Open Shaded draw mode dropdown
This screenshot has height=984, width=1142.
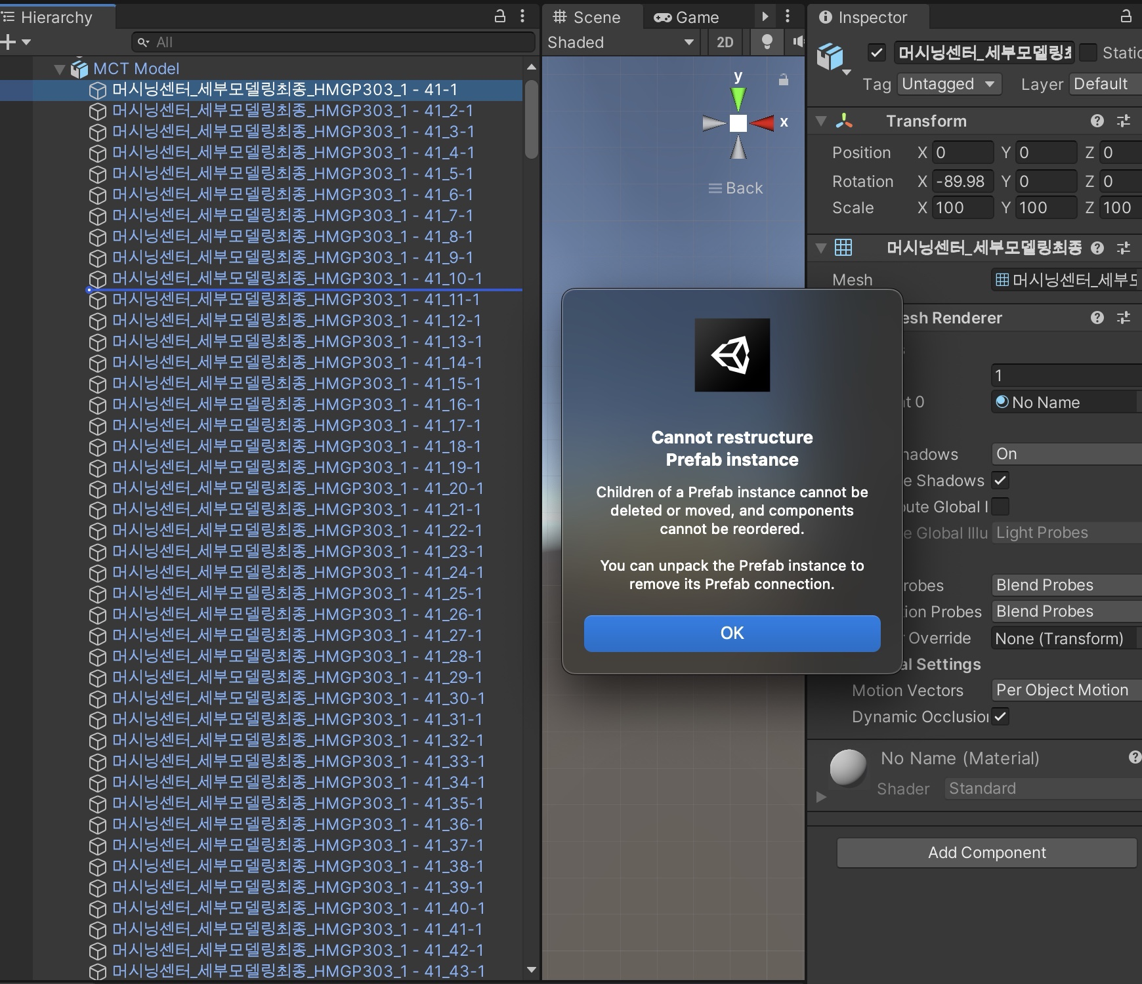(620, 43)
